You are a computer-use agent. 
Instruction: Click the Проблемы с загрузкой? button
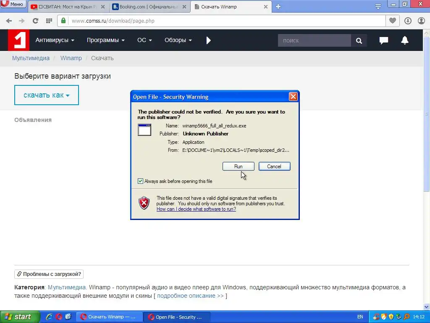(x=49, y=274)
